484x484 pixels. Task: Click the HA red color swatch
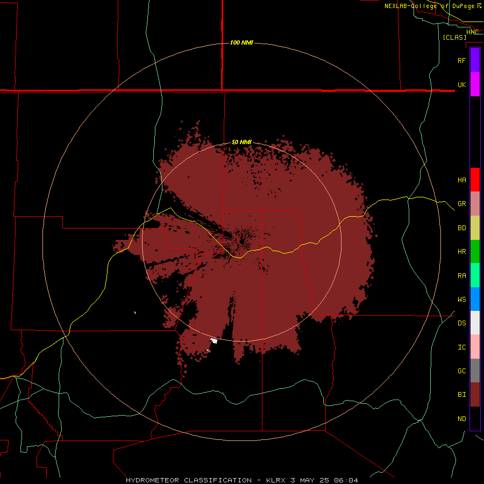(x=475, y=180)
